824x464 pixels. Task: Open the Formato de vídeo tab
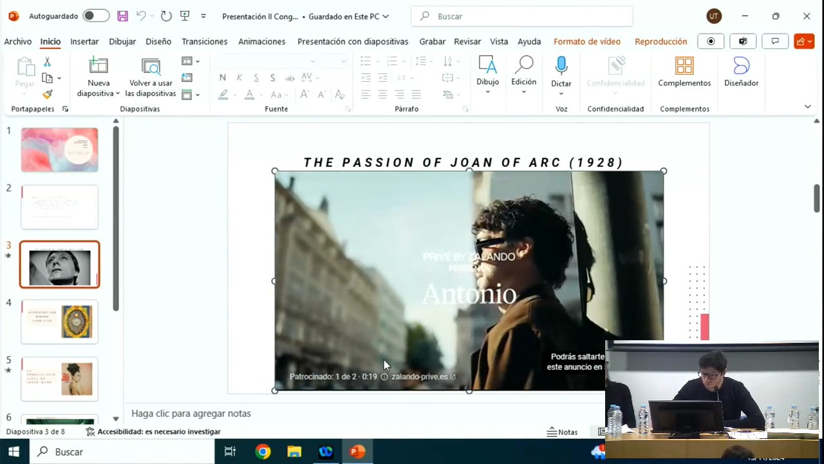tap(587, 41)
